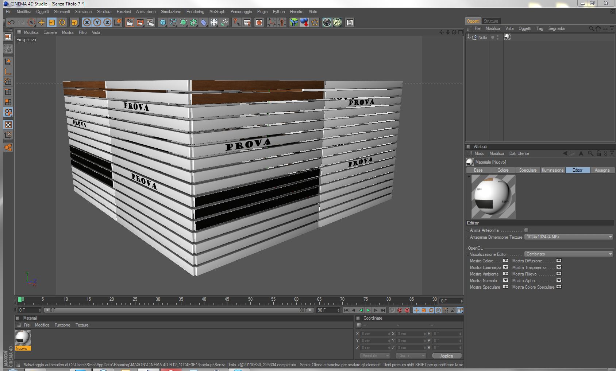Select the Rotate tool in top toolbar

(62, 23)
